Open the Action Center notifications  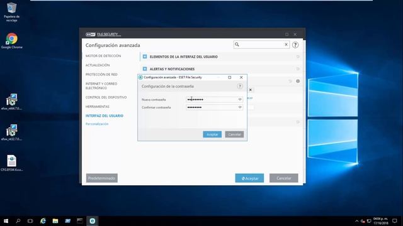(x=395, y=221)
